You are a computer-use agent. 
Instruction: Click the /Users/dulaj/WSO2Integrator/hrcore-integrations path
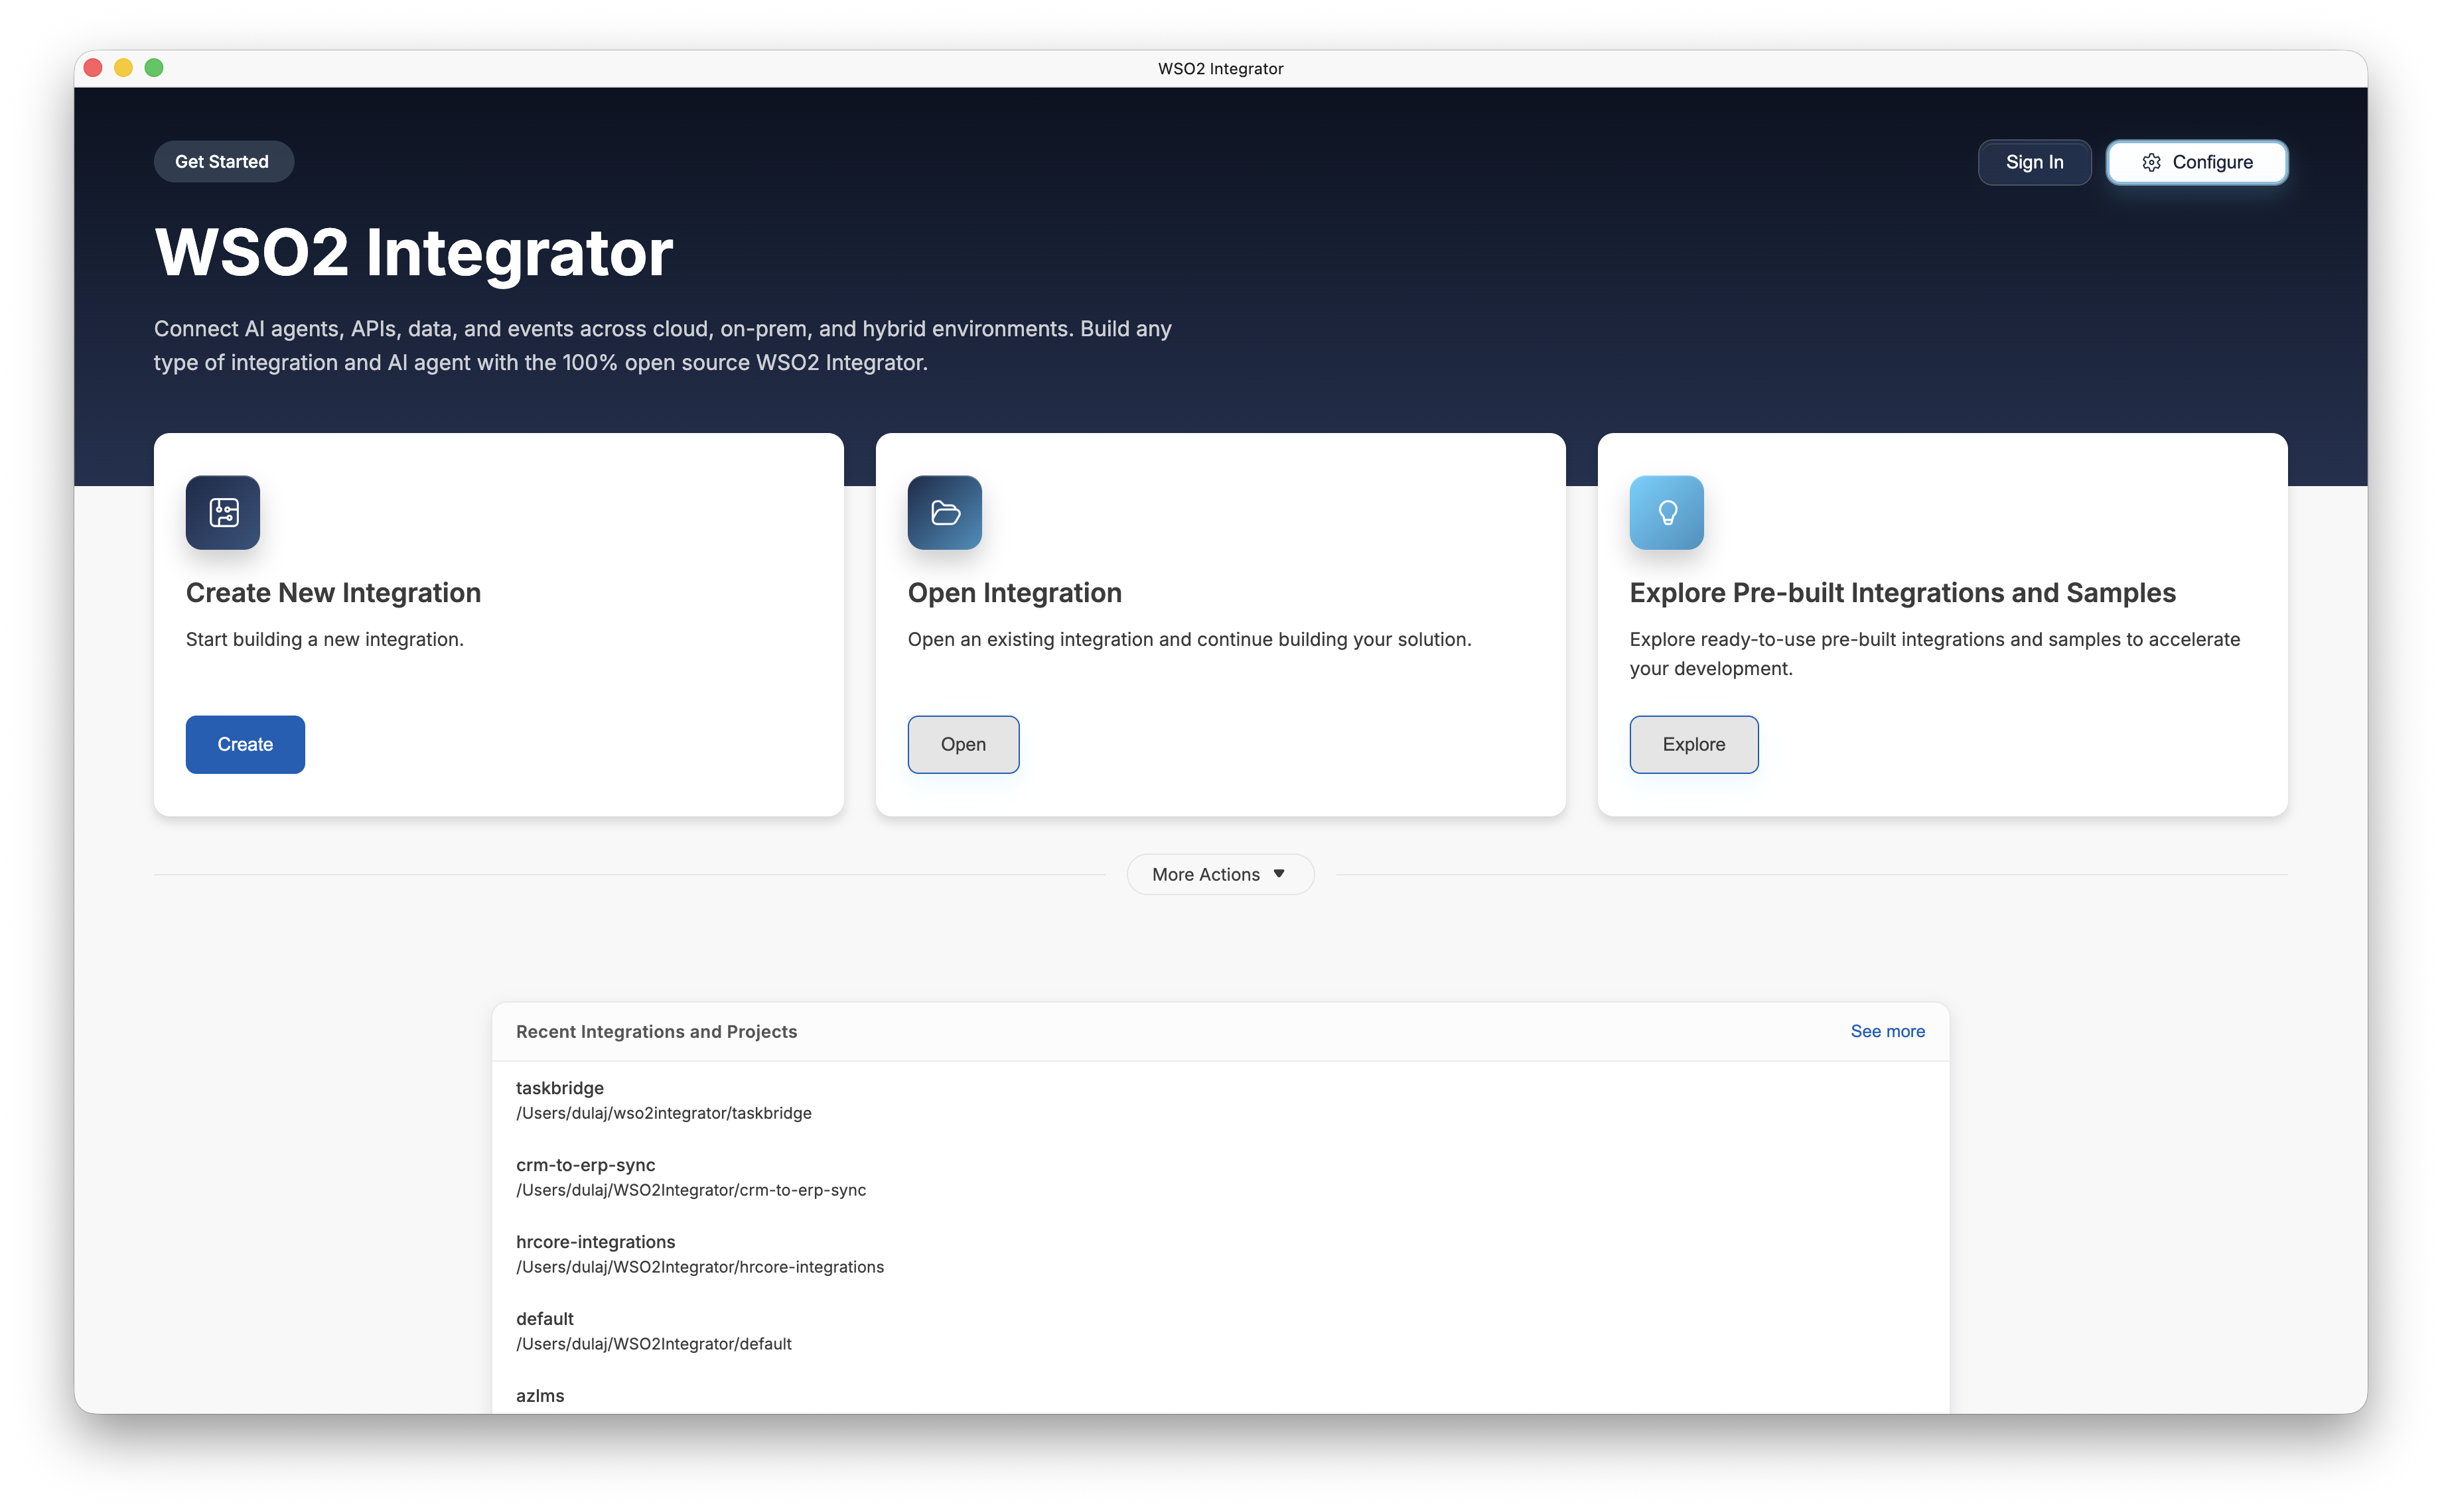[700, 1267]
